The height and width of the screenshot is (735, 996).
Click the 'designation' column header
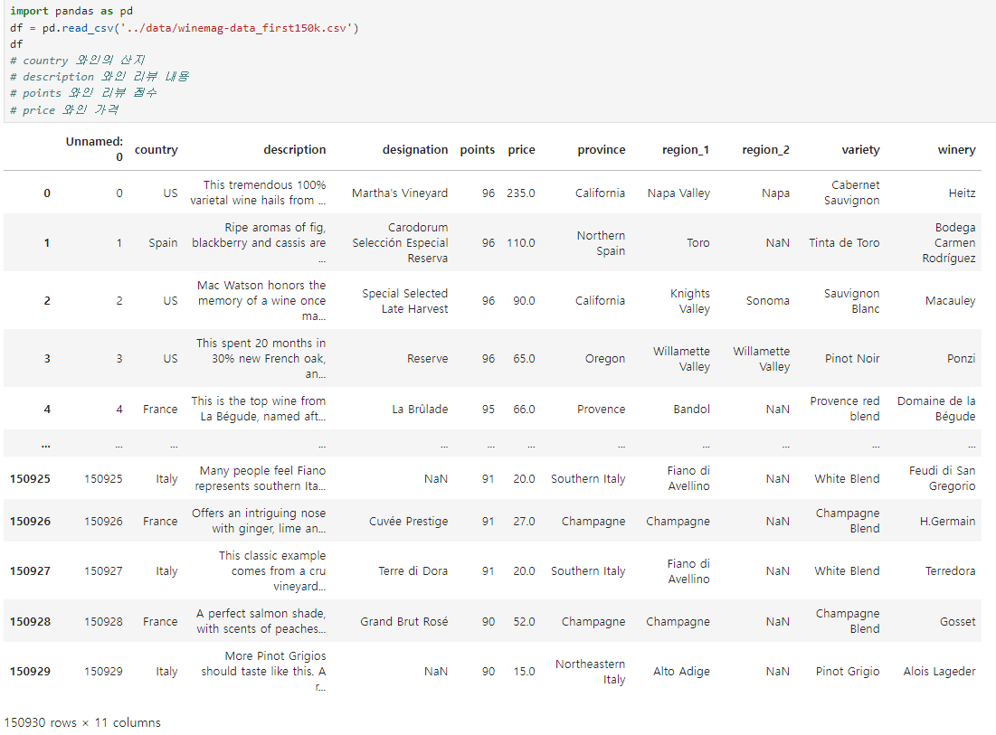415,150
